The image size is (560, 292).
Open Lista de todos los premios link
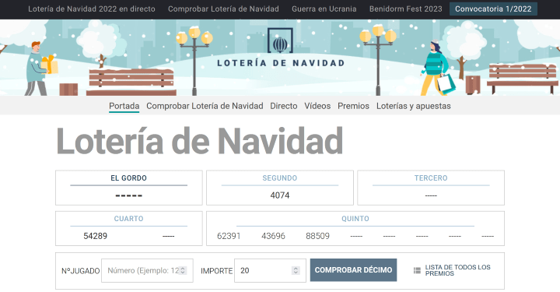pos(457,270)
